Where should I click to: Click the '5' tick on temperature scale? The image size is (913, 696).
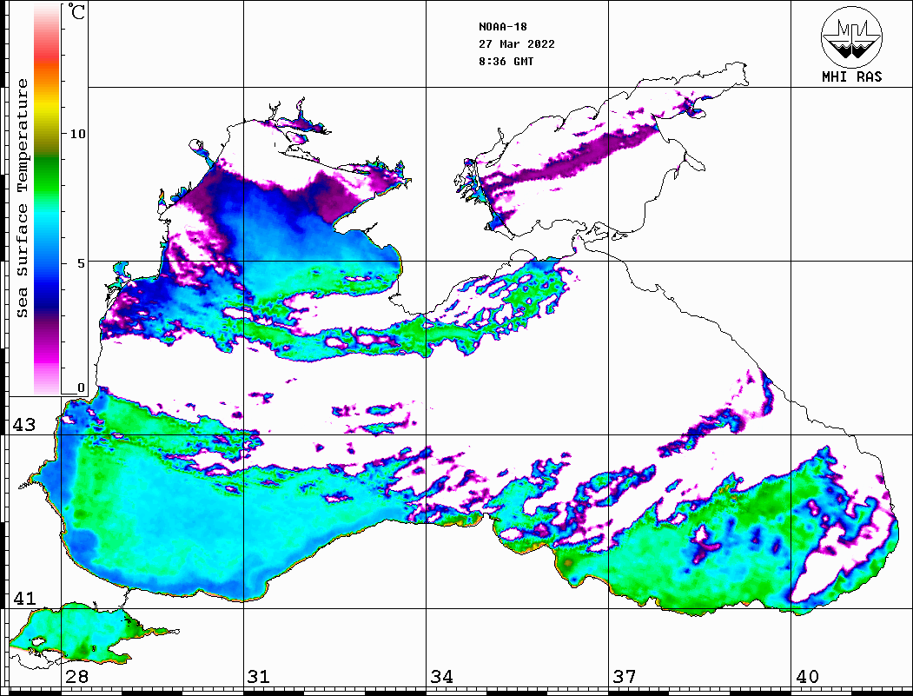82,263
